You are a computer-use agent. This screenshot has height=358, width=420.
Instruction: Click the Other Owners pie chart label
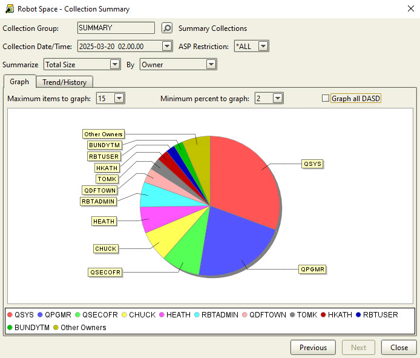(x=103, y=134)
